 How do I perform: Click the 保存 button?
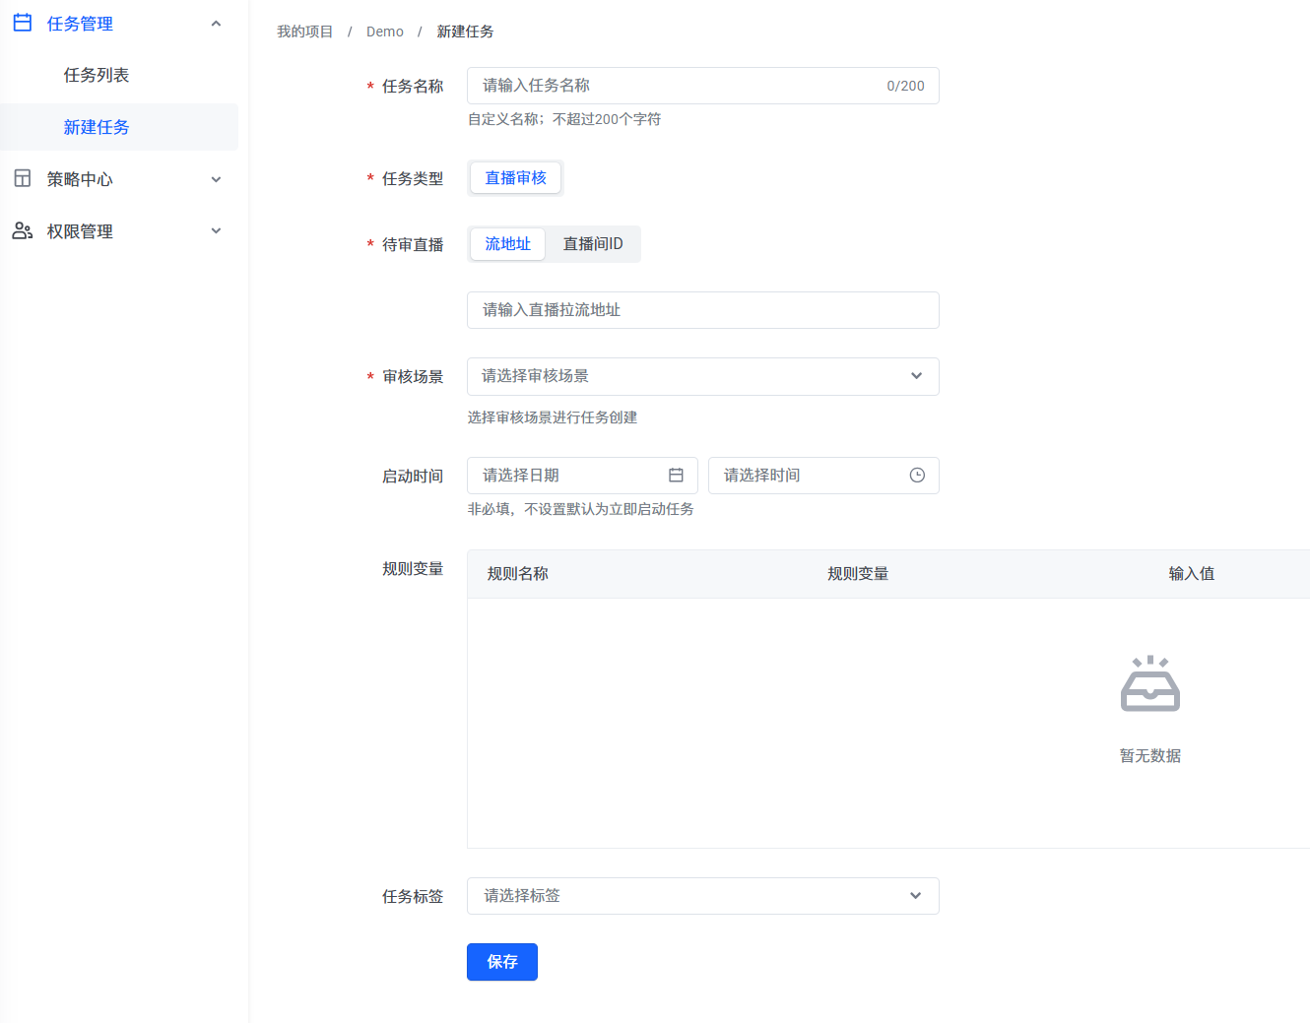(x=501, y=962)
